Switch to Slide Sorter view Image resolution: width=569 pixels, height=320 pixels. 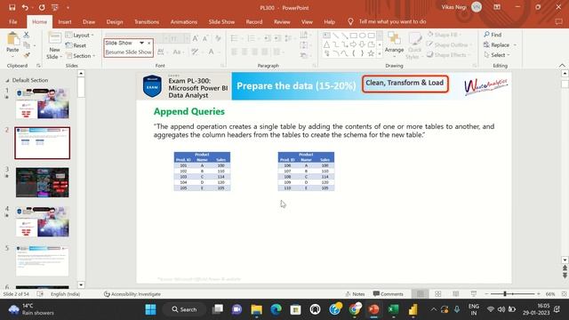click(438, 294)
